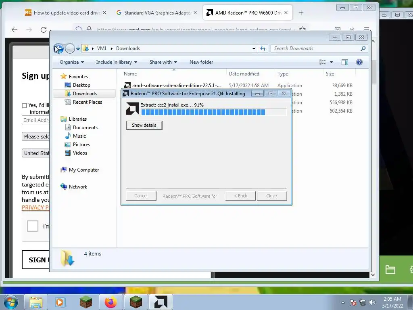This screenshot has height=310, width=413.
Task: Click the network tray icon
Action: [x=363, y=302]
